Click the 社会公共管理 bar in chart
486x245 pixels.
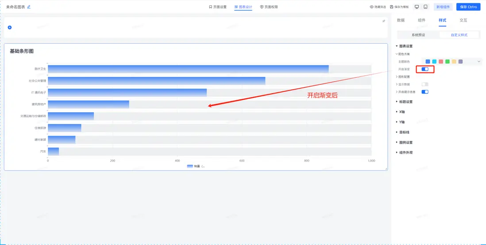click(157, 81)
